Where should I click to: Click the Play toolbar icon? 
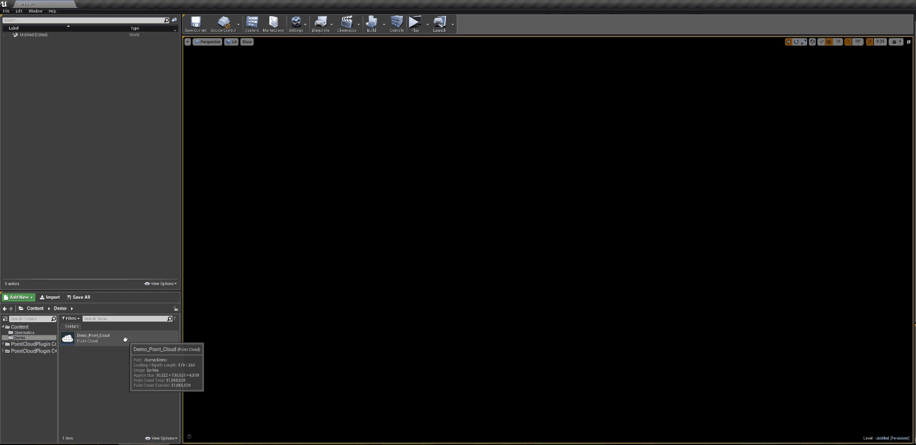pos(415,24)
